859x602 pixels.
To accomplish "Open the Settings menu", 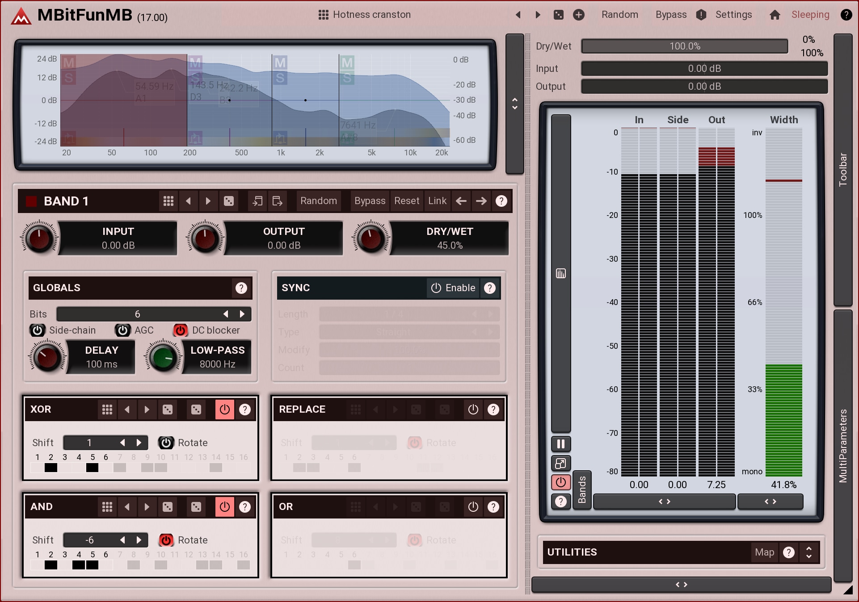I will click(x=733, y=15).
